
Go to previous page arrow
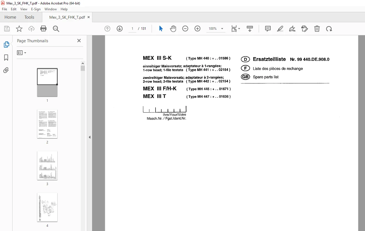[x=107, y=29]
